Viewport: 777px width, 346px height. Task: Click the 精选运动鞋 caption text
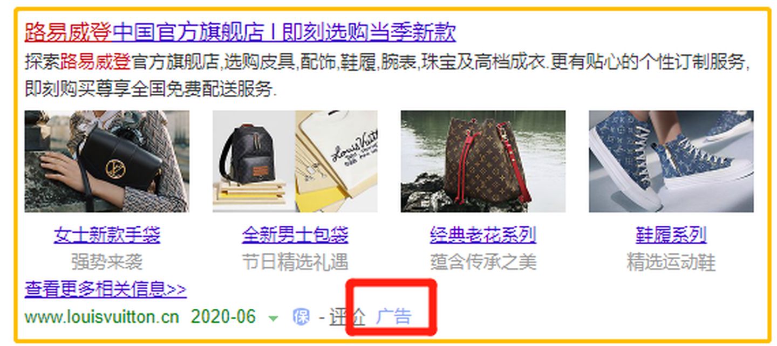671,262
